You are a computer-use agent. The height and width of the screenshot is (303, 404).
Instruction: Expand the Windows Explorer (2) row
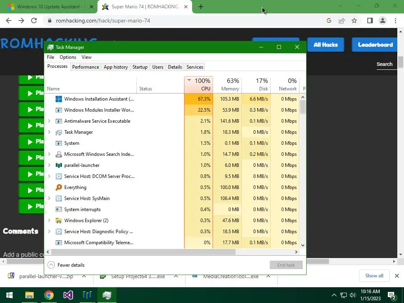[x=49, y=221]
